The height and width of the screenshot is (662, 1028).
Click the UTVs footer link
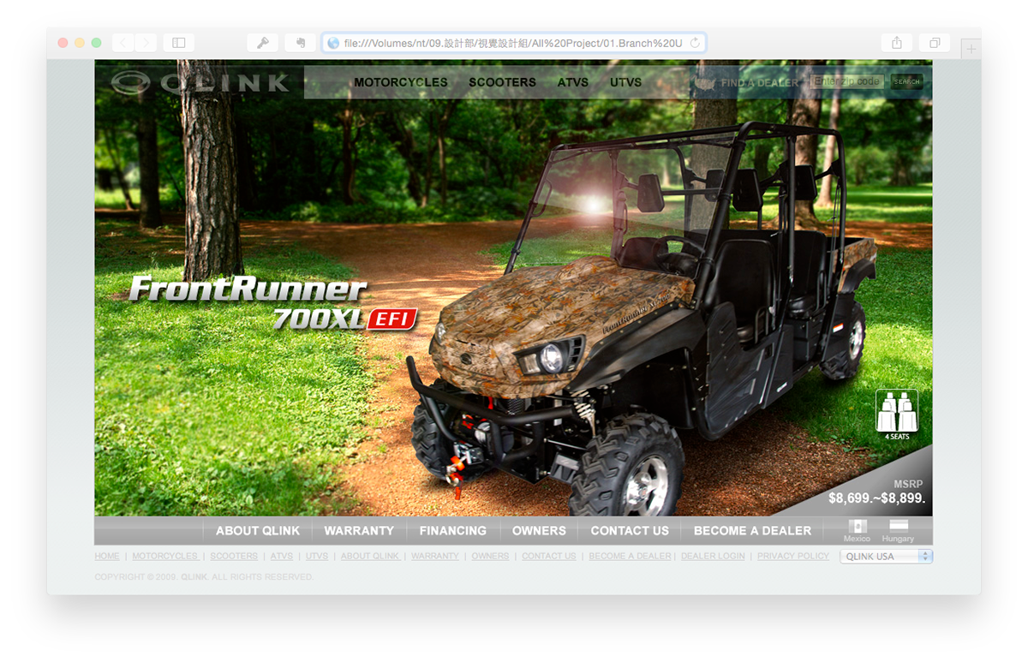click(x=317, y=556)
